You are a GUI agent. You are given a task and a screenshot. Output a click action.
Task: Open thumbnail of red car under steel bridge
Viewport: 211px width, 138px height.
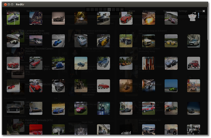pos(36,18)
